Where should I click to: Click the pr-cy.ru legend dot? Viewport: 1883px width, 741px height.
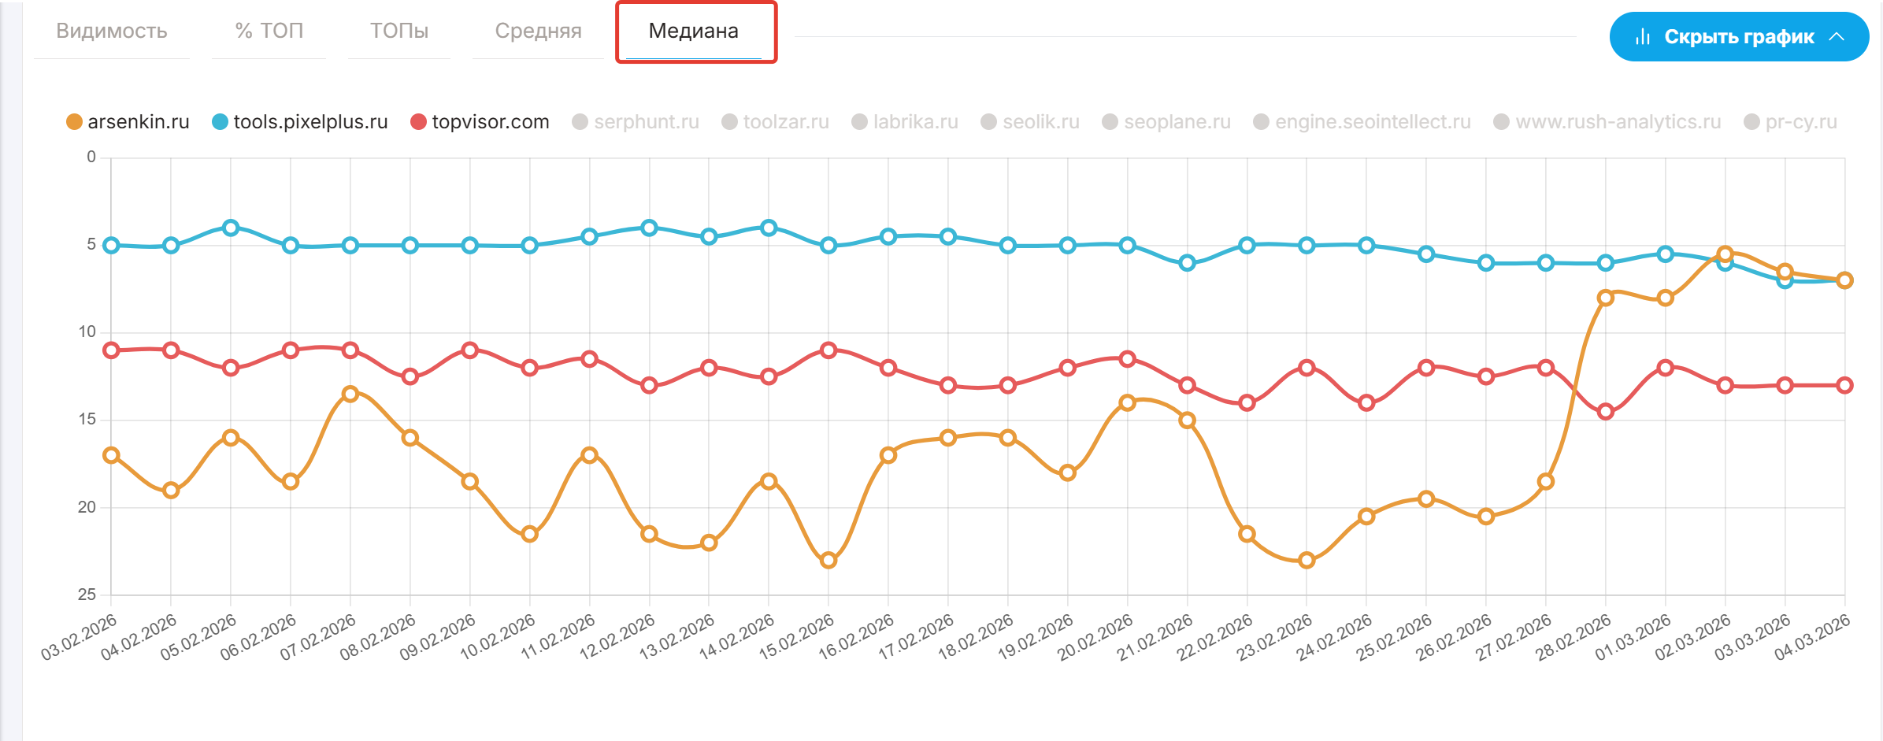coord(1752,122)
